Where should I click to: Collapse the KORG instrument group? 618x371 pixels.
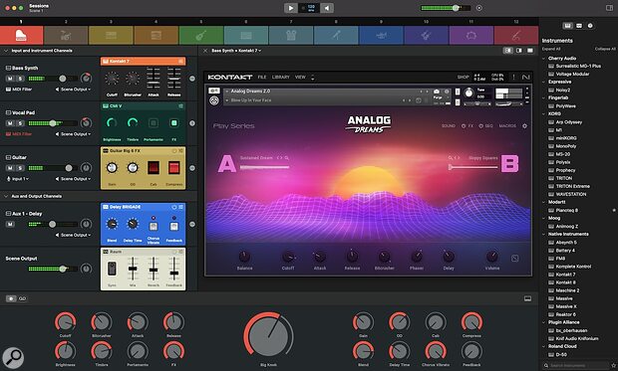coord(544,113)
